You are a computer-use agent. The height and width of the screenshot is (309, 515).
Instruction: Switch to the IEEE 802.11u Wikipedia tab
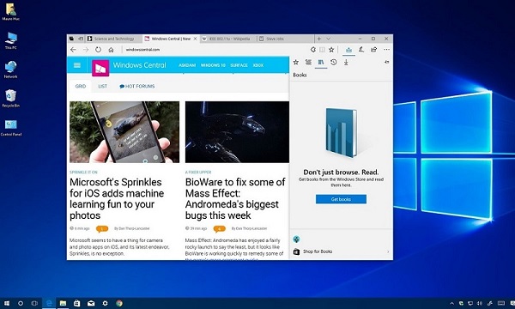pyautogui.click(x=228, y=39)
